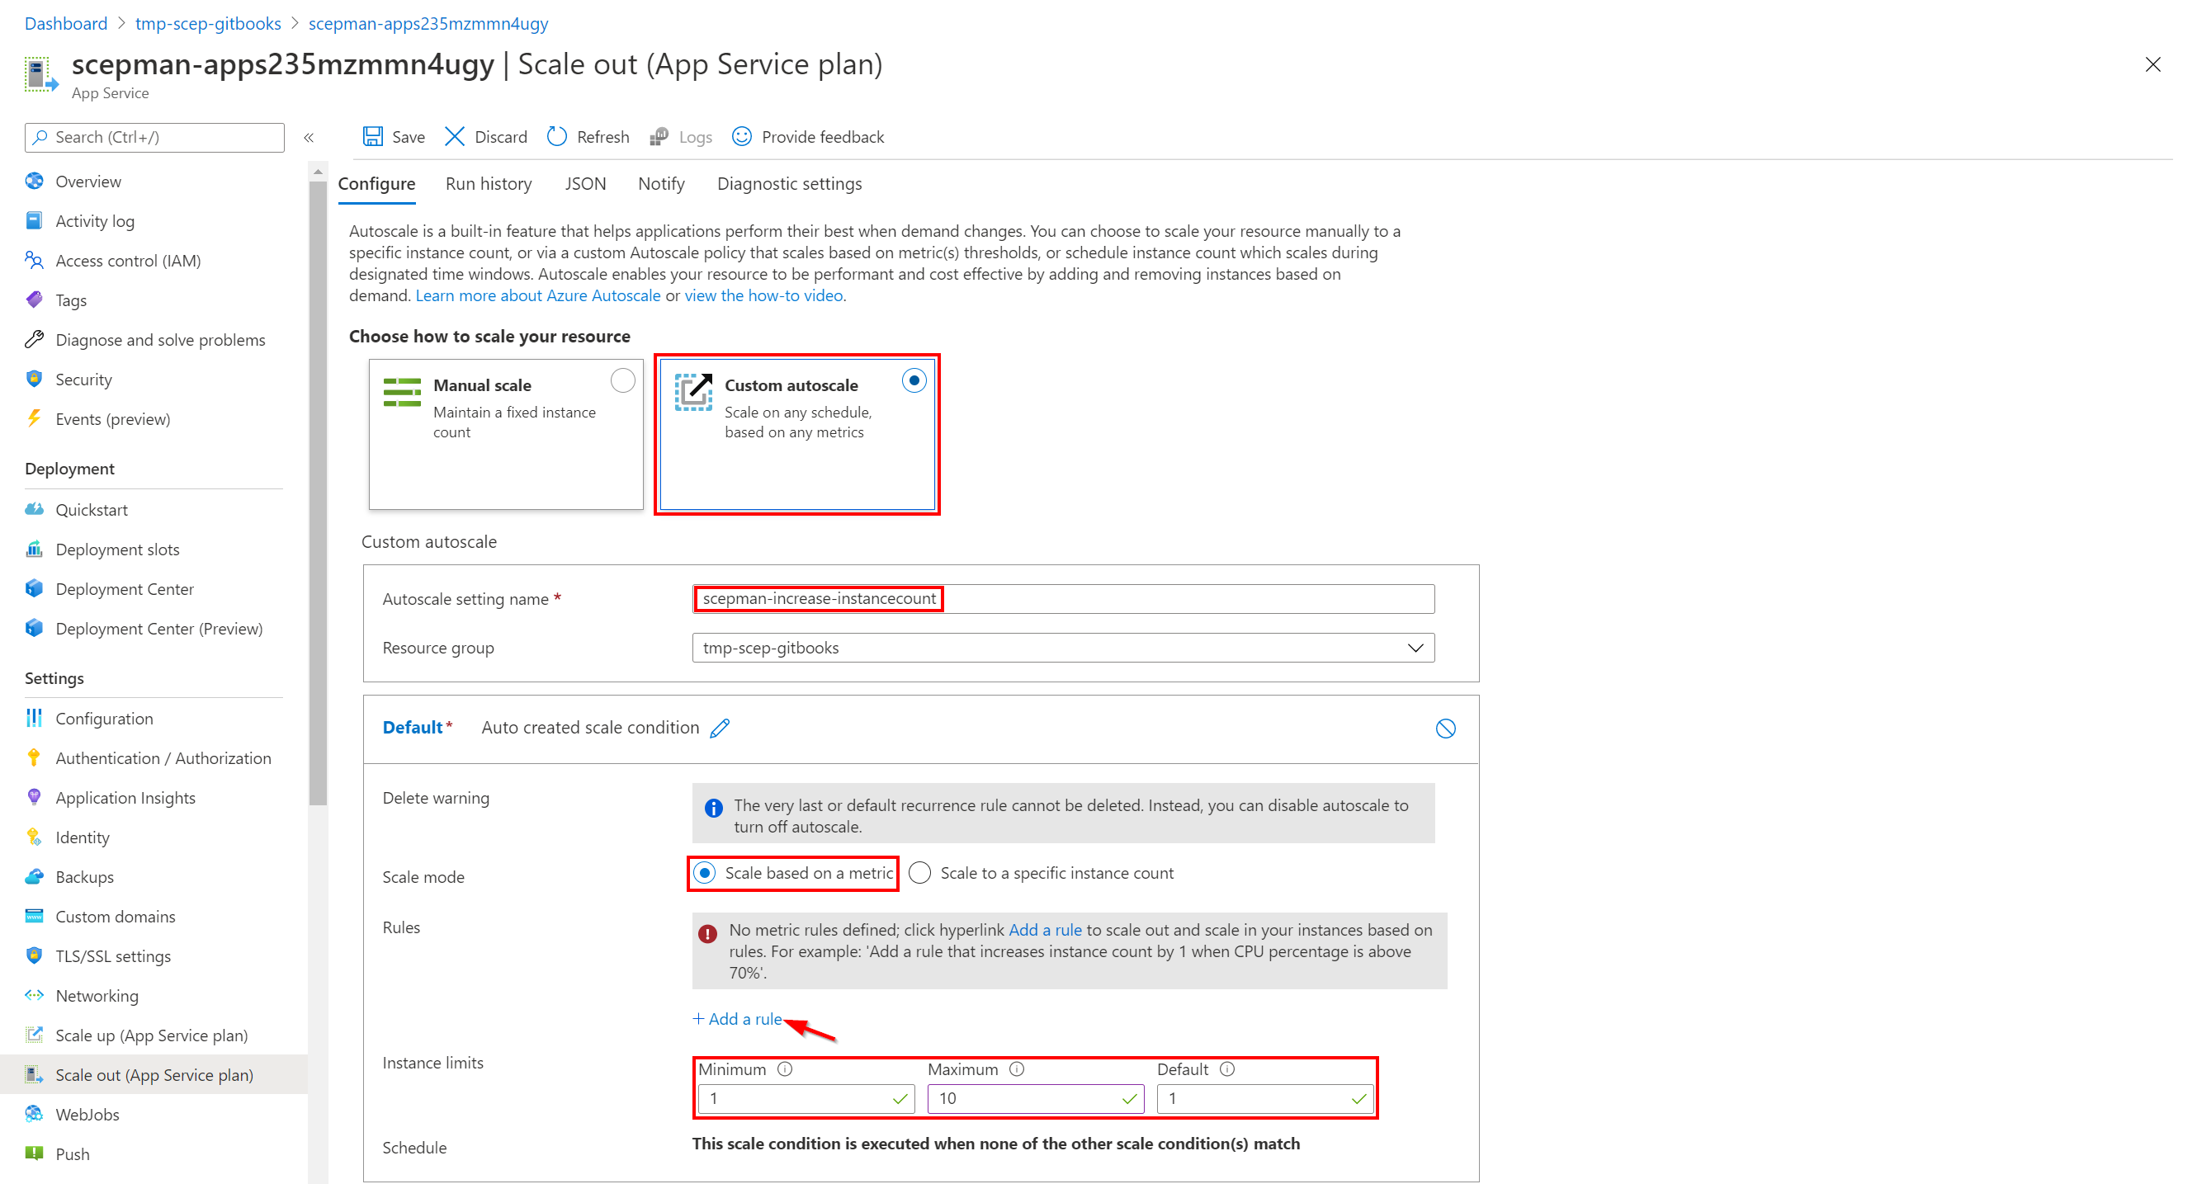2197x1184 pixels.
Task: Click the Maximum instance limit field
Action: [1036, 1100]
